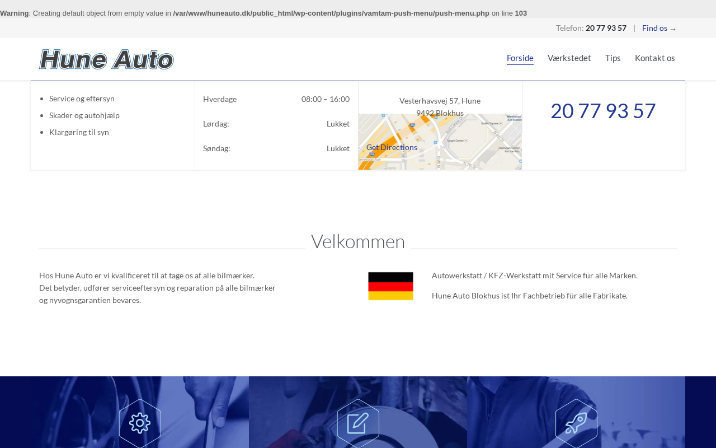This screenshot has width=716, height=448.
Task: Open the Kontakt os page
Action: [x=655, y=58]
